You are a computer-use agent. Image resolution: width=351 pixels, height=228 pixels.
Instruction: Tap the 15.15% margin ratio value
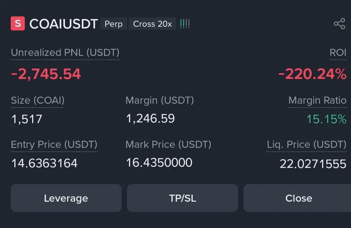coord(326,119)
